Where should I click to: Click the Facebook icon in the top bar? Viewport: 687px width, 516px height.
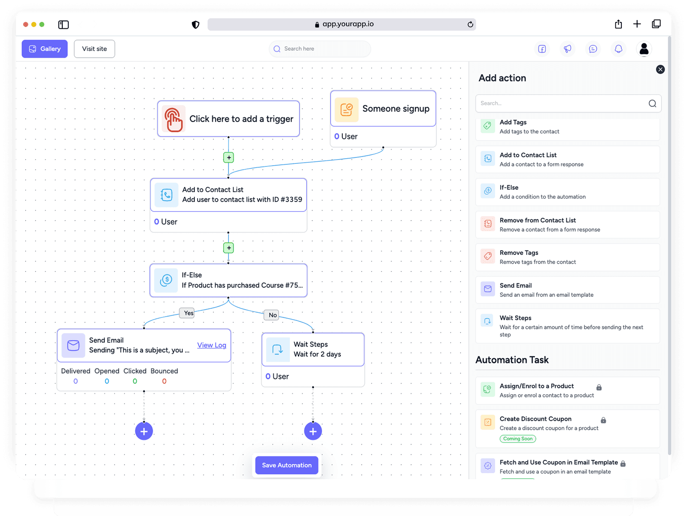[542, 49]
